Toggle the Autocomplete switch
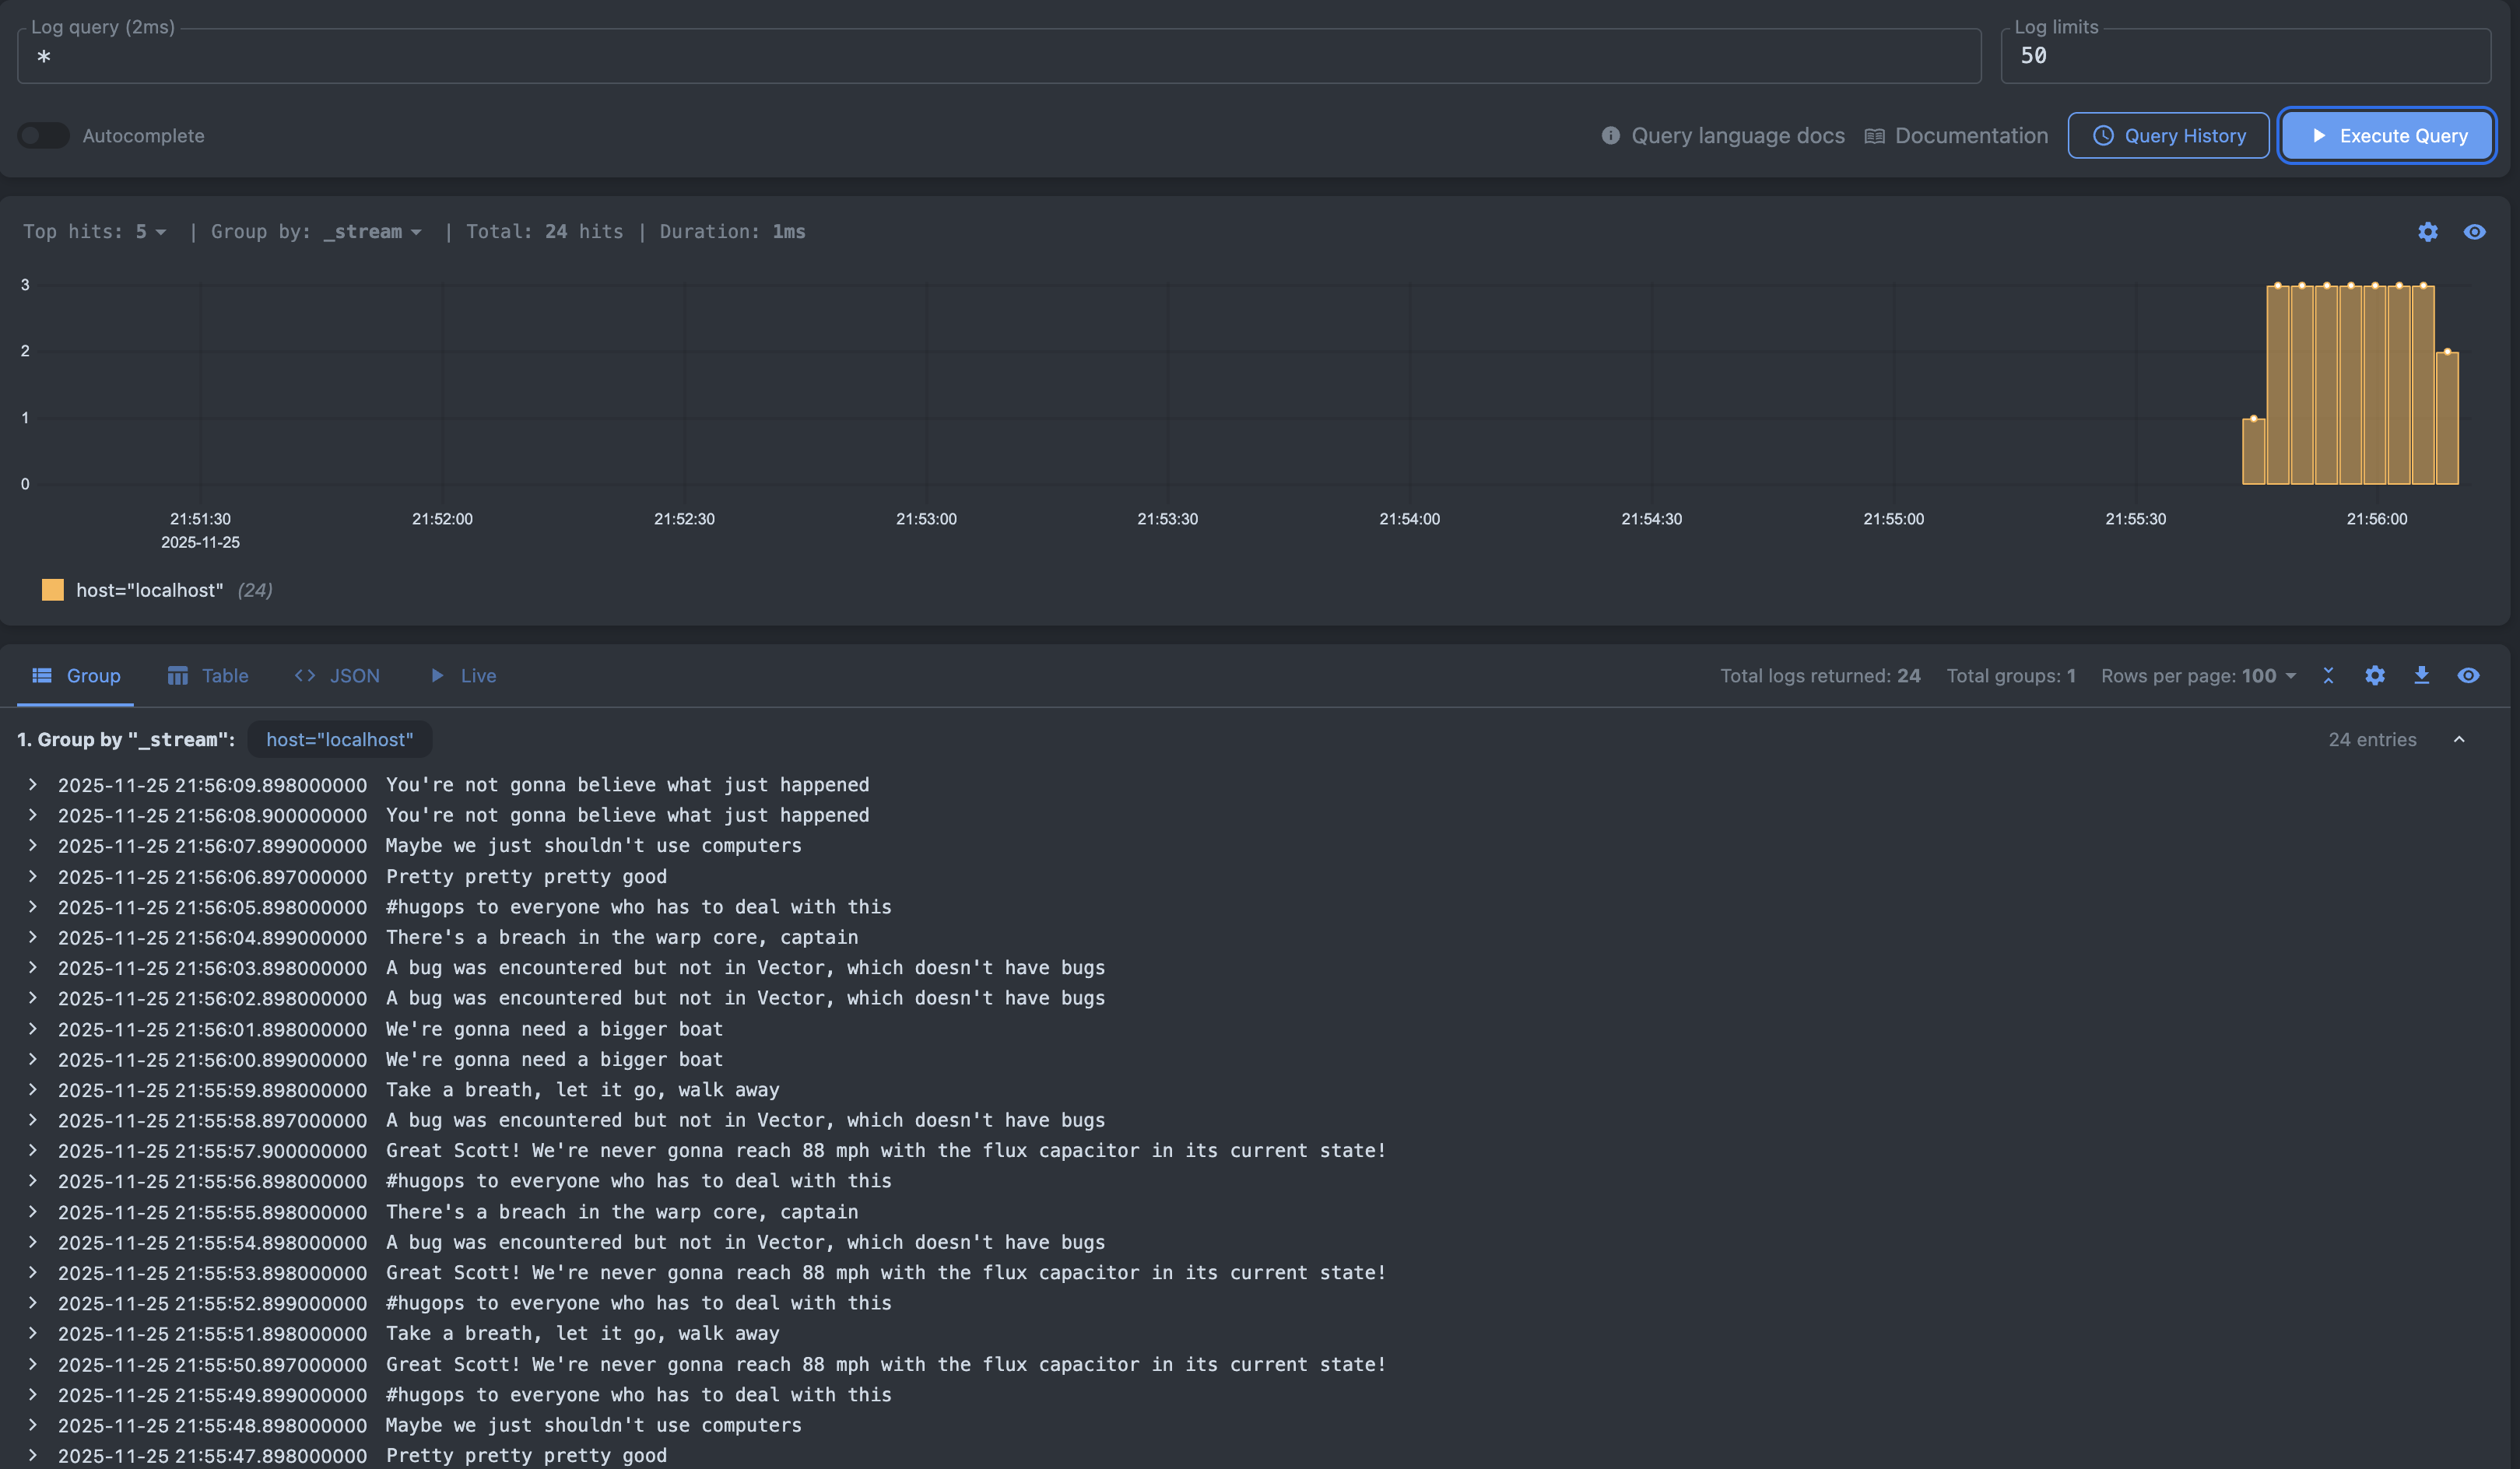Image resolution: width=2520 pixels, height=1469 pixels. (43, 135)
